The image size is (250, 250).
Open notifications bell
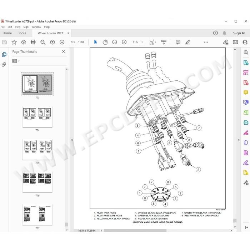pyautogui.click(x=224, y=33)
